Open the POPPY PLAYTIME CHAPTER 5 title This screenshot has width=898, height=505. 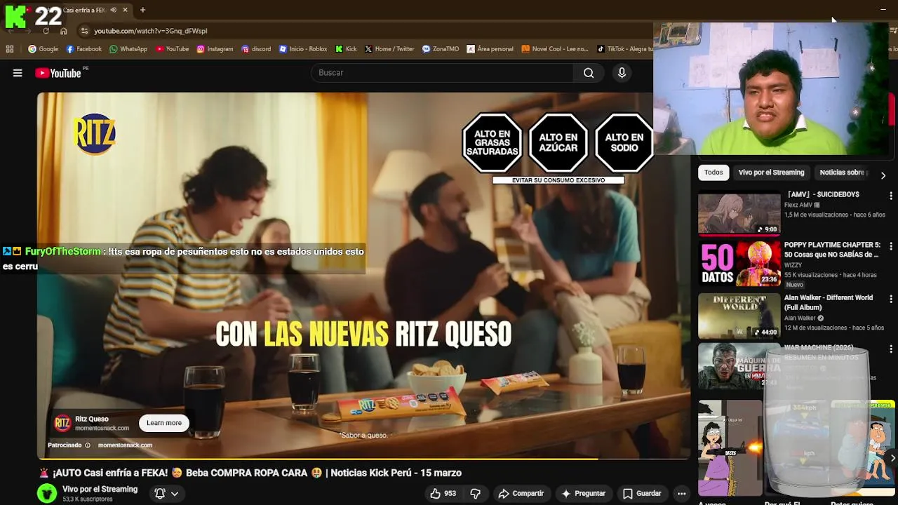(832, 250)
